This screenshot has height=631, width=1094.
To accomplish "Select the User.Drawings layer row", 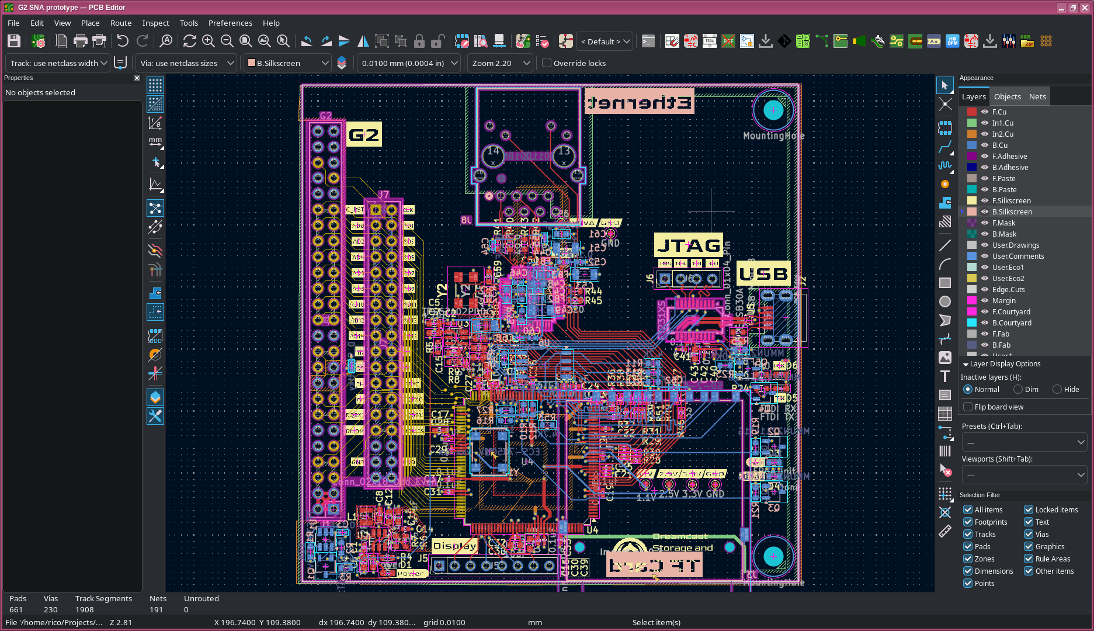I will (1025, 245).
